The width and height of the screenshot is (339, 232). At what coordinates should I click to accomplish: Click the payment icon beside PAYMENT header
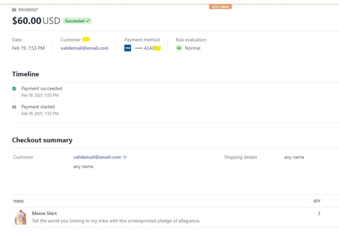click(14, 10)
